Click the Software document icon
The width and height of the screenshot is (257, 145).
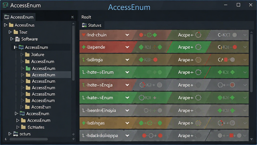[x=18, y=39]
